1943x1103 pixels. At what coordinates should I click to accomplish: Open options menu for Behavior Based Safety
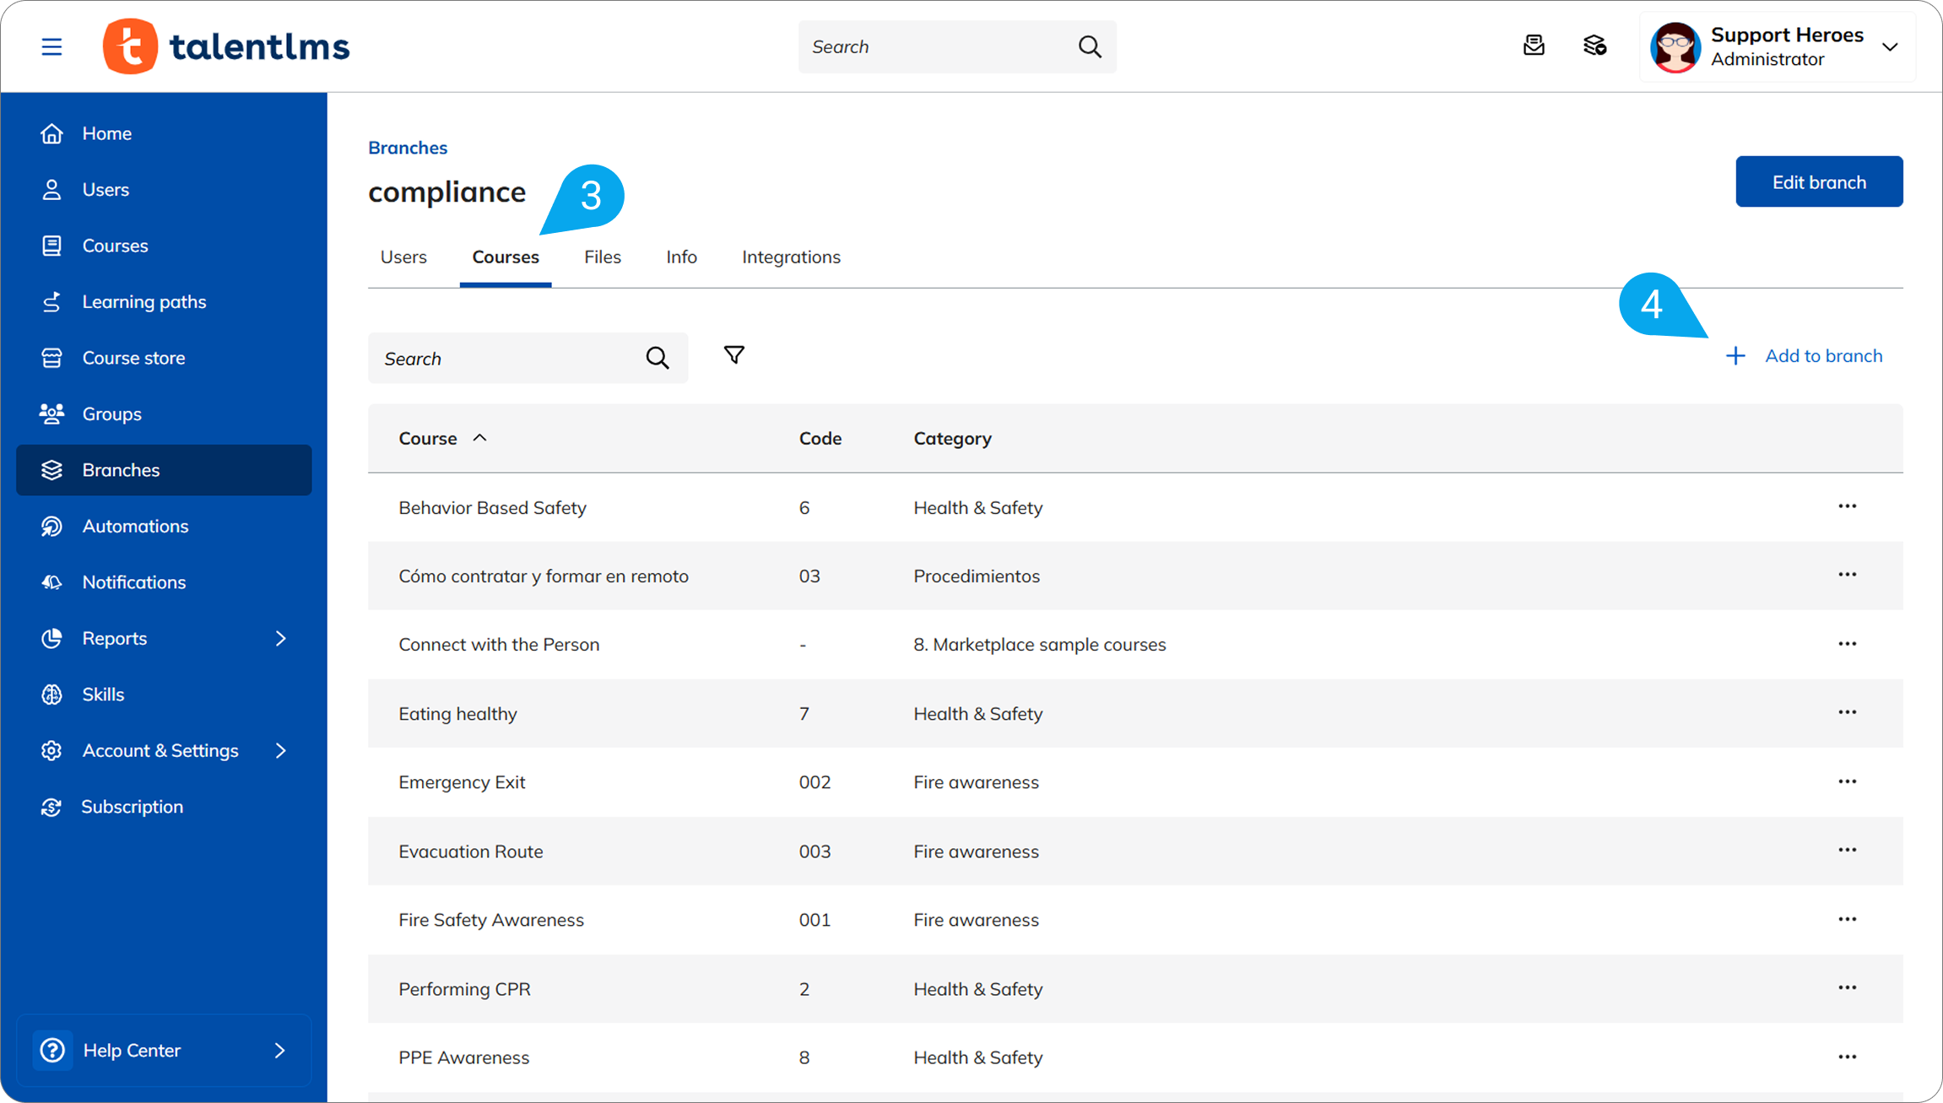point(1847,506)
